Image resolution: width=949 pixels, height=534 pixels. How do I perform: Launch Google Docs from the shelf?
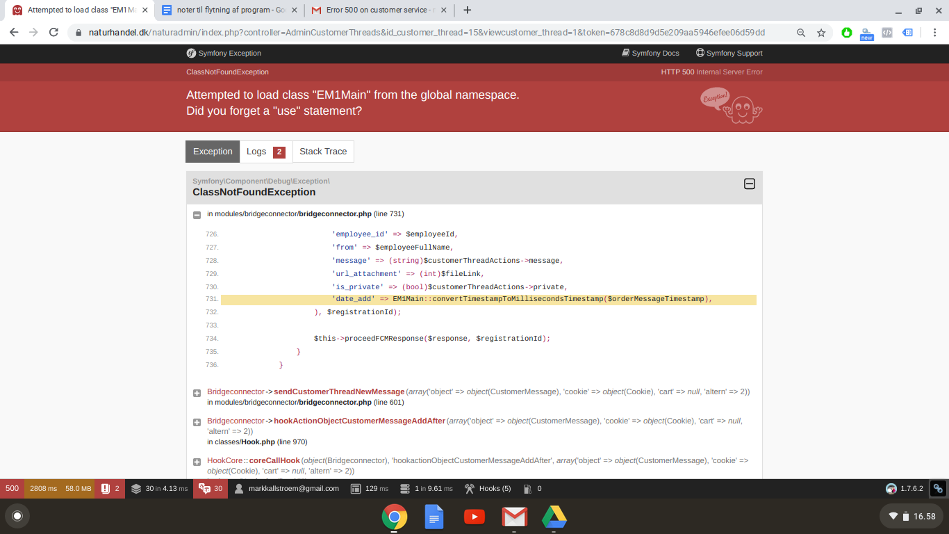click(434, 517)
